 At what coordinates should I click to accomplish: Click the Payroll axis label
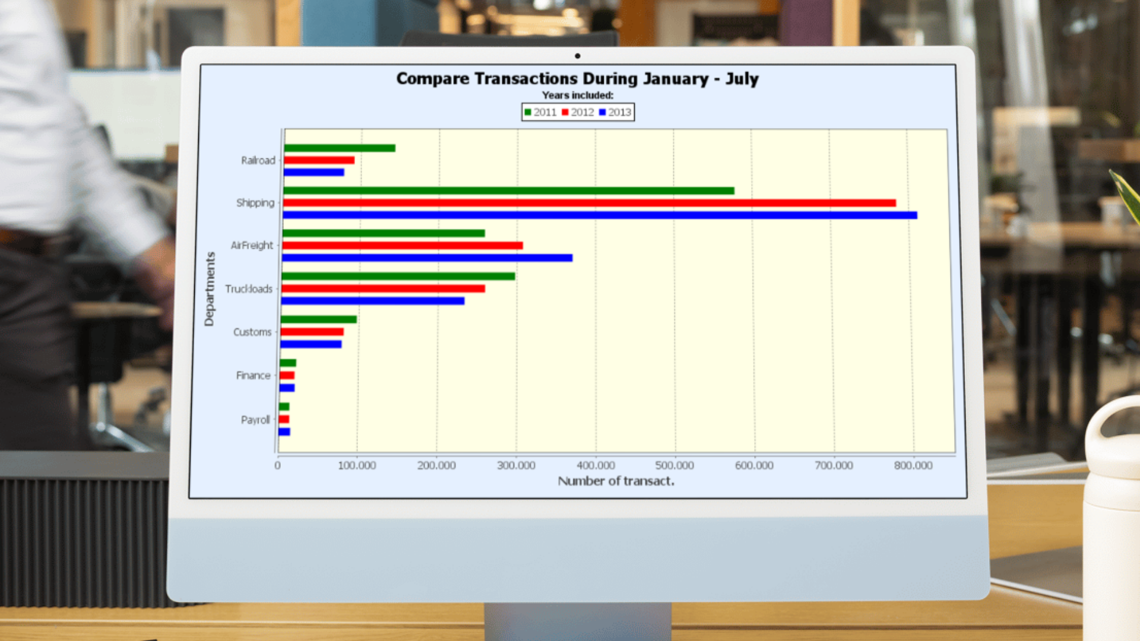click(255, 420)
